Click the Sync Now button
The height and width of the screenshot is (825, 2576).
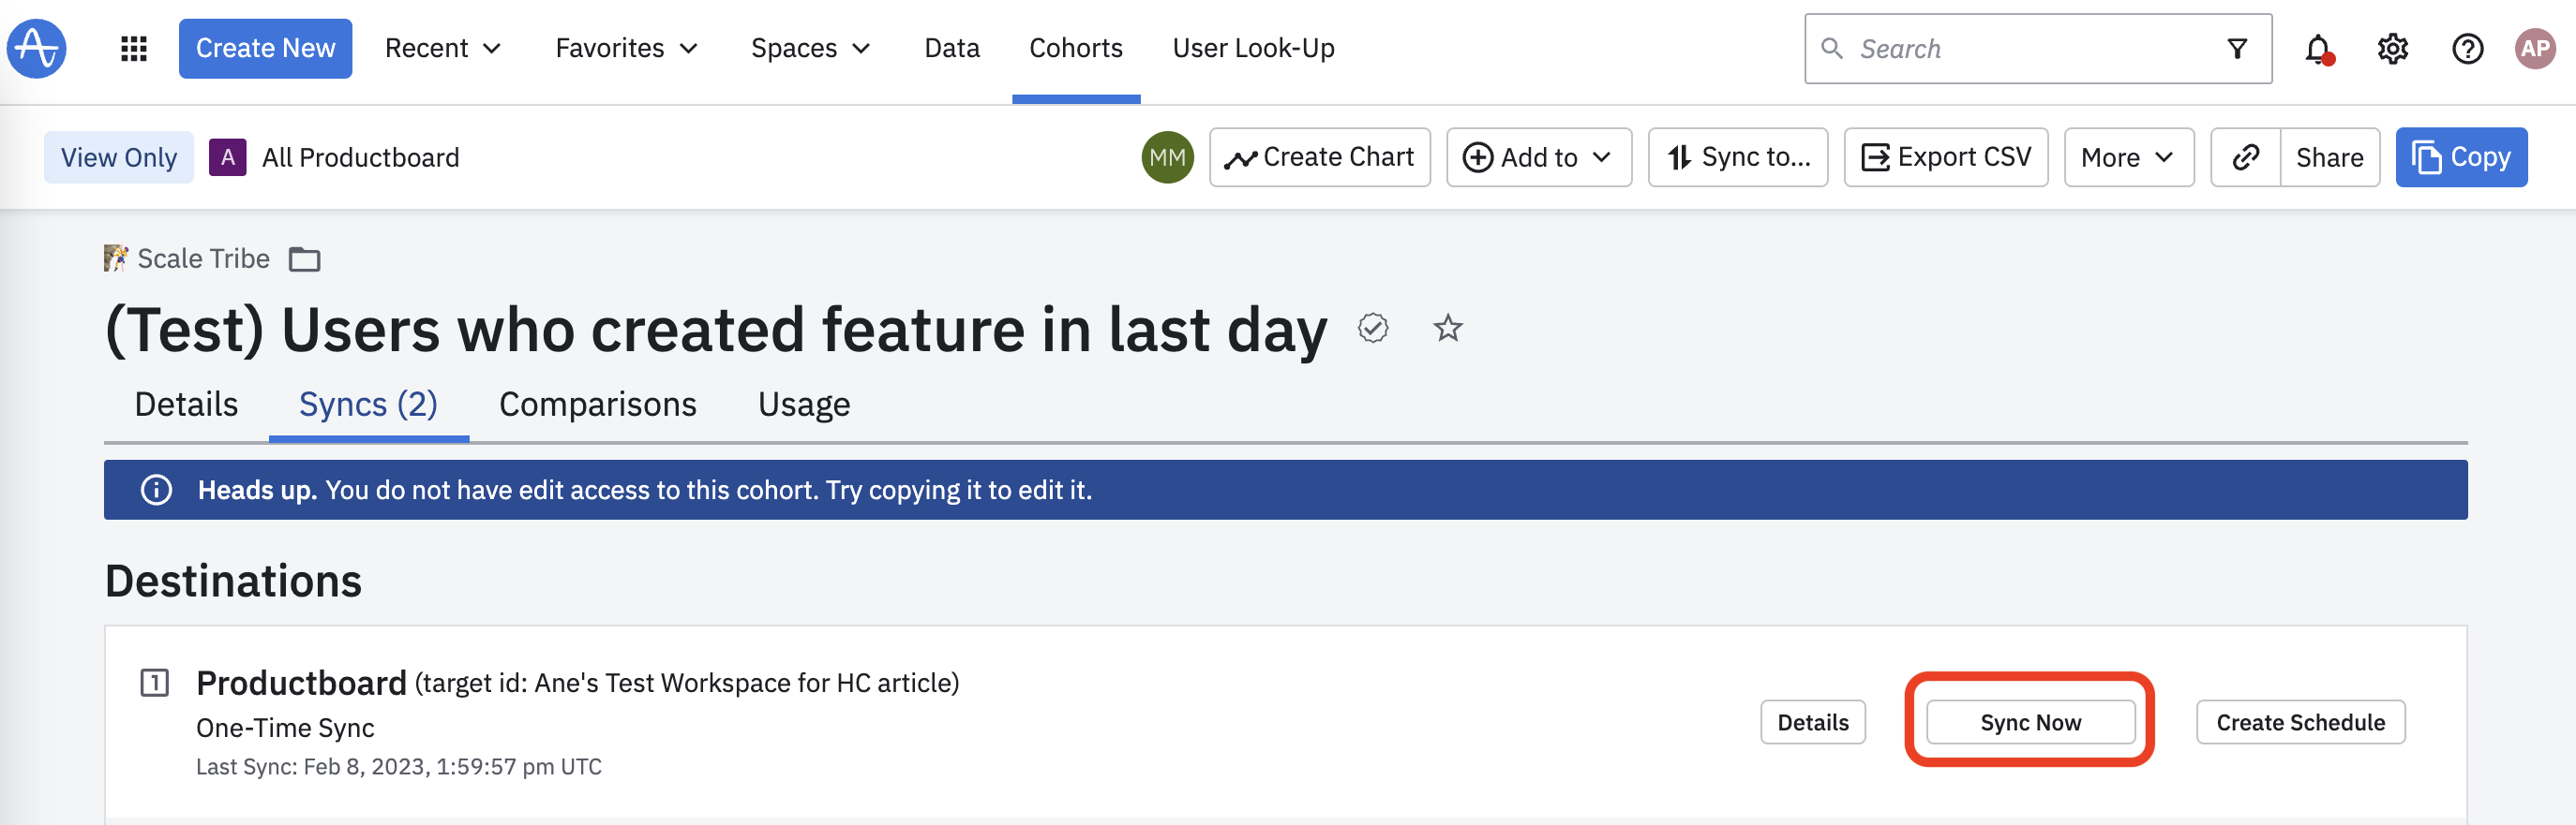[2030, 722]
